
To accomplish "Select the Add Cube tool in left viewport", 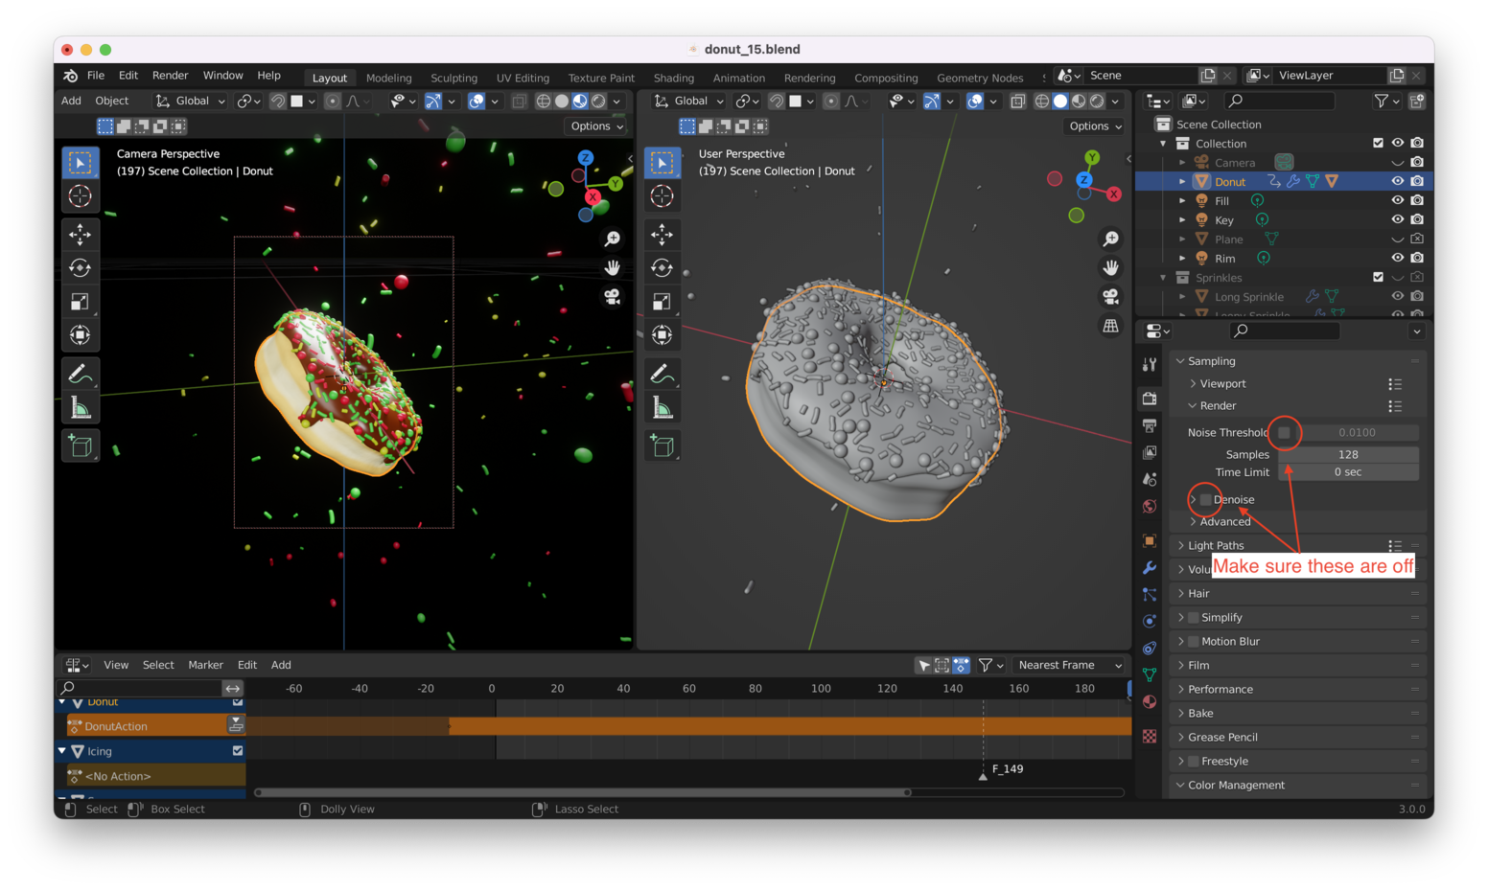I will click(81, 445).
